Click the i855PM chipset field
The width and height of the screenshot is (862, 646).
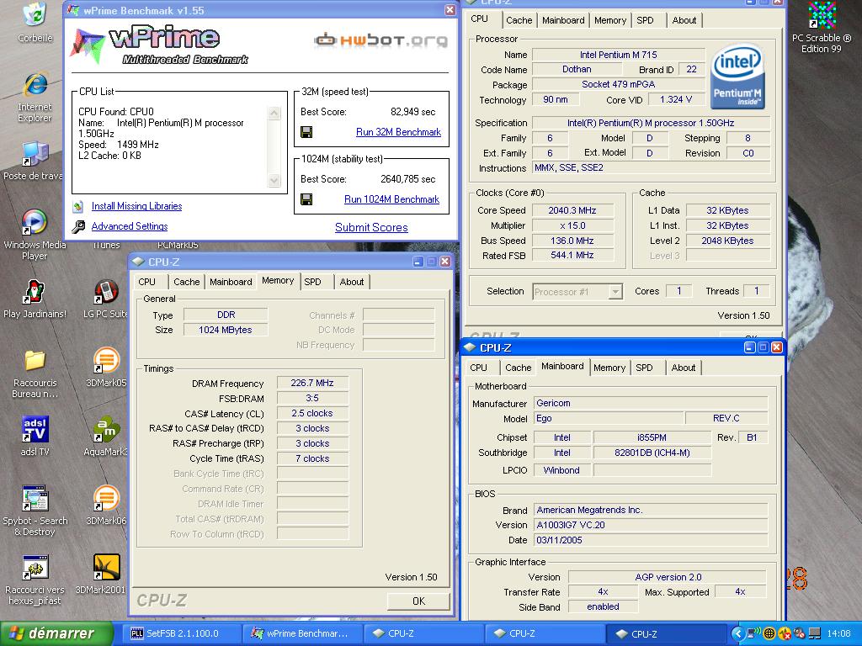652,437
